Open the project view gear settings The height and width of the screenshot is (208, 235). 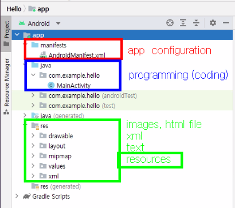213,23
